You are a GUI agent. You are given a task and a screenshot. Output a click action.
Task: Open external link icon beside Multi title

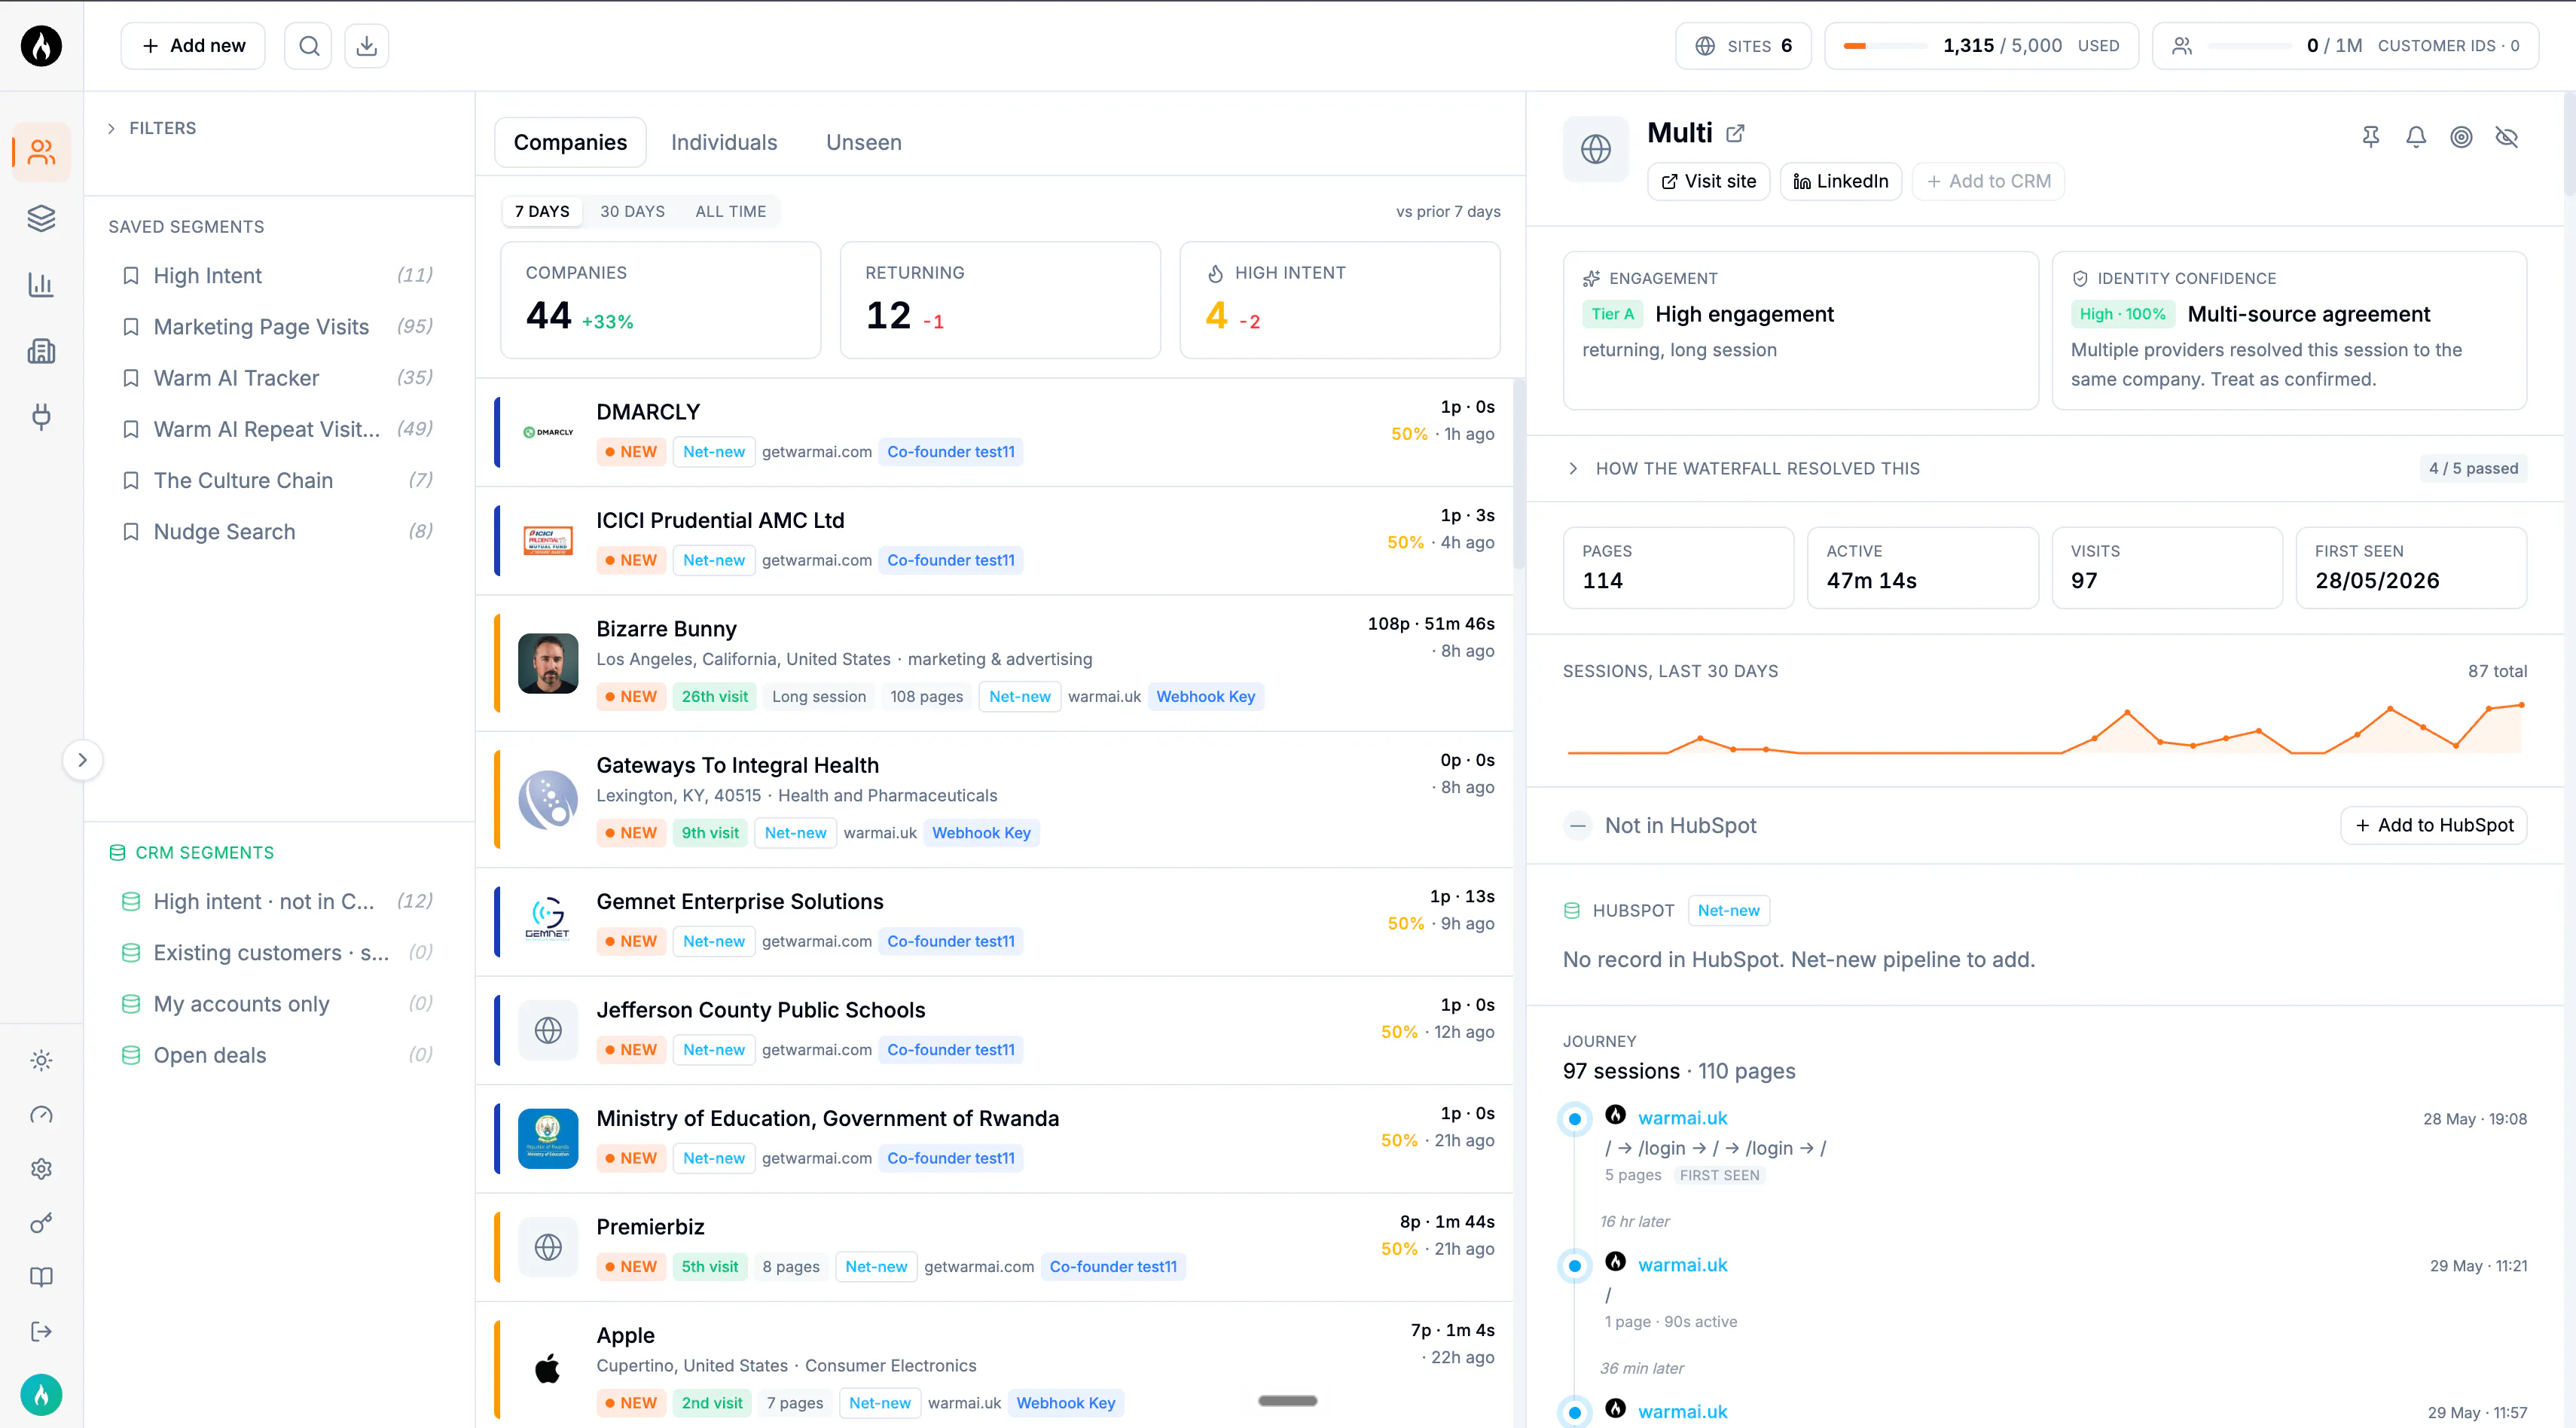1736,133
